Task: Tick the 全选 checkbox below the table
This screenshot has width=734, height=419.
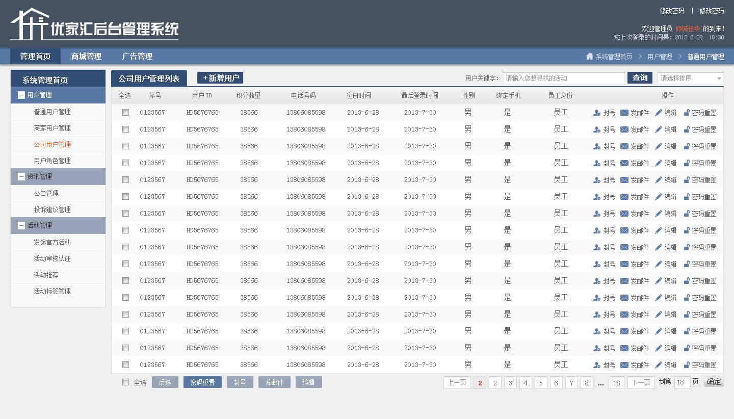Action: [125, 382]
